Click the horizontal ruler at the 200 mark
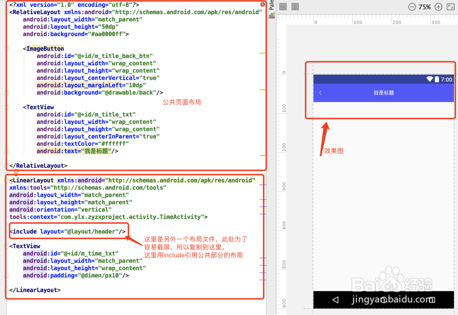 (396, 21)
